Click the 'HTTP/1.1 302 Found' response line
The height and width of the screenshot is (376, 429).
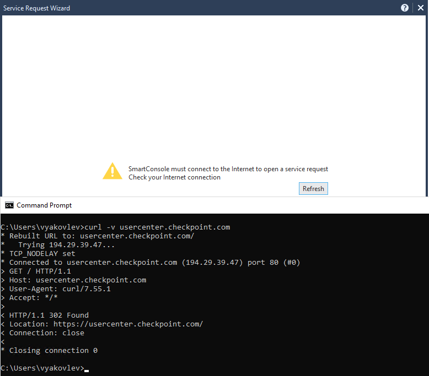click(49, 315)
